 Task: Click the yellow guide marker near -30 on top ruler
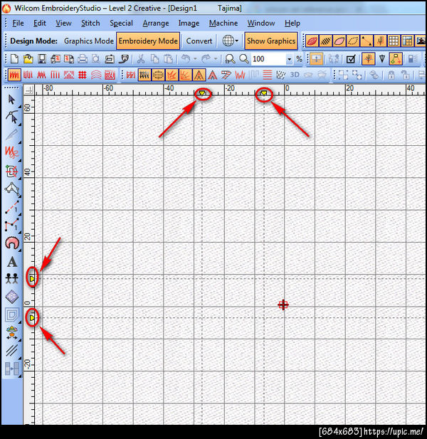pyautogui.click(x=202, y=93)
